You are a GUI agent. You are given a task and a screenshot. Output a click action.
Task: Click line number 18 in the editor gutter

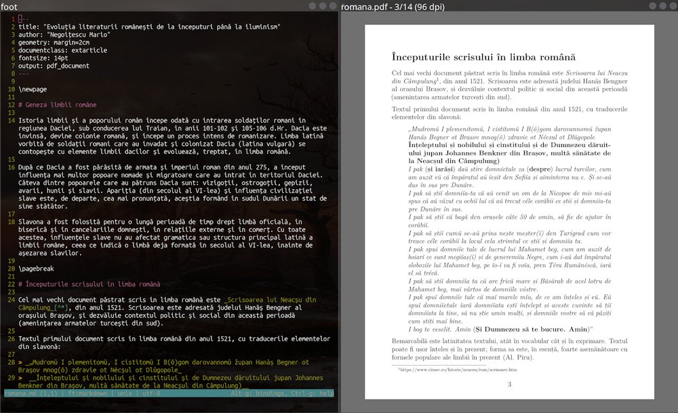pos(12,222)
